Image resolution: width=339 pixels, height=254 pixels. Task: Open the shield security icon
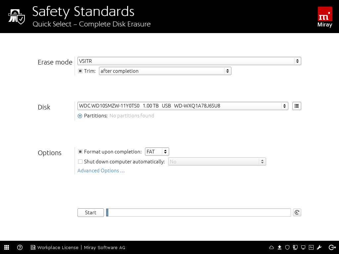point(287,247)
